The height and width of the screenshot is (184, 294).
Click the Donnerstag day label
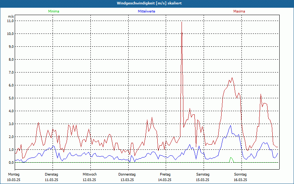point(127,174)
